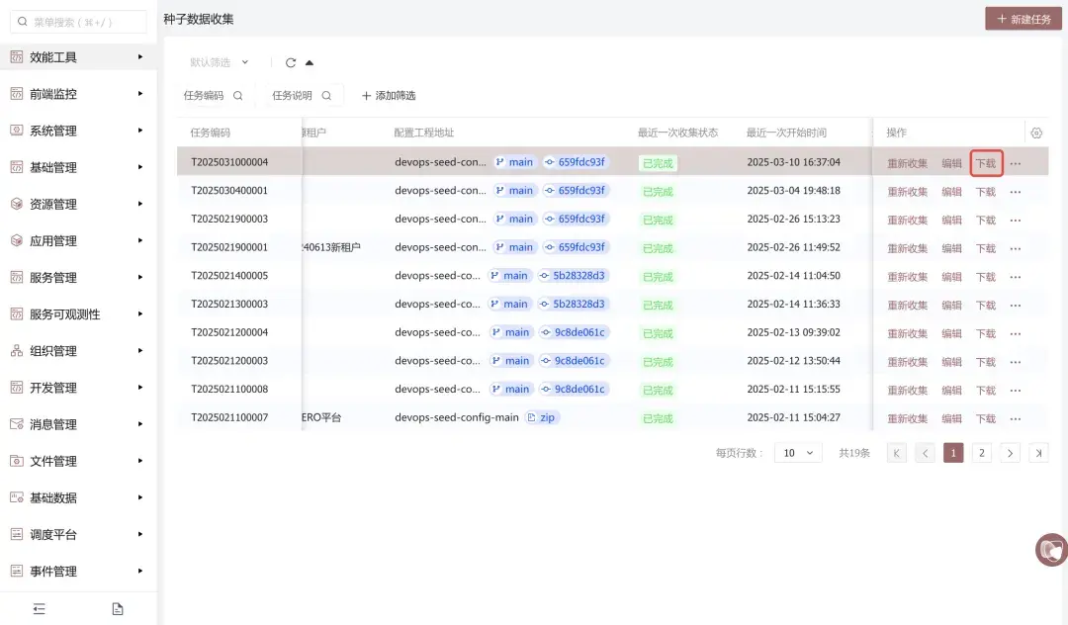Click the search icon beside 任务编码 filter
Screen dimensions: 1068x625
coord(237,96)
